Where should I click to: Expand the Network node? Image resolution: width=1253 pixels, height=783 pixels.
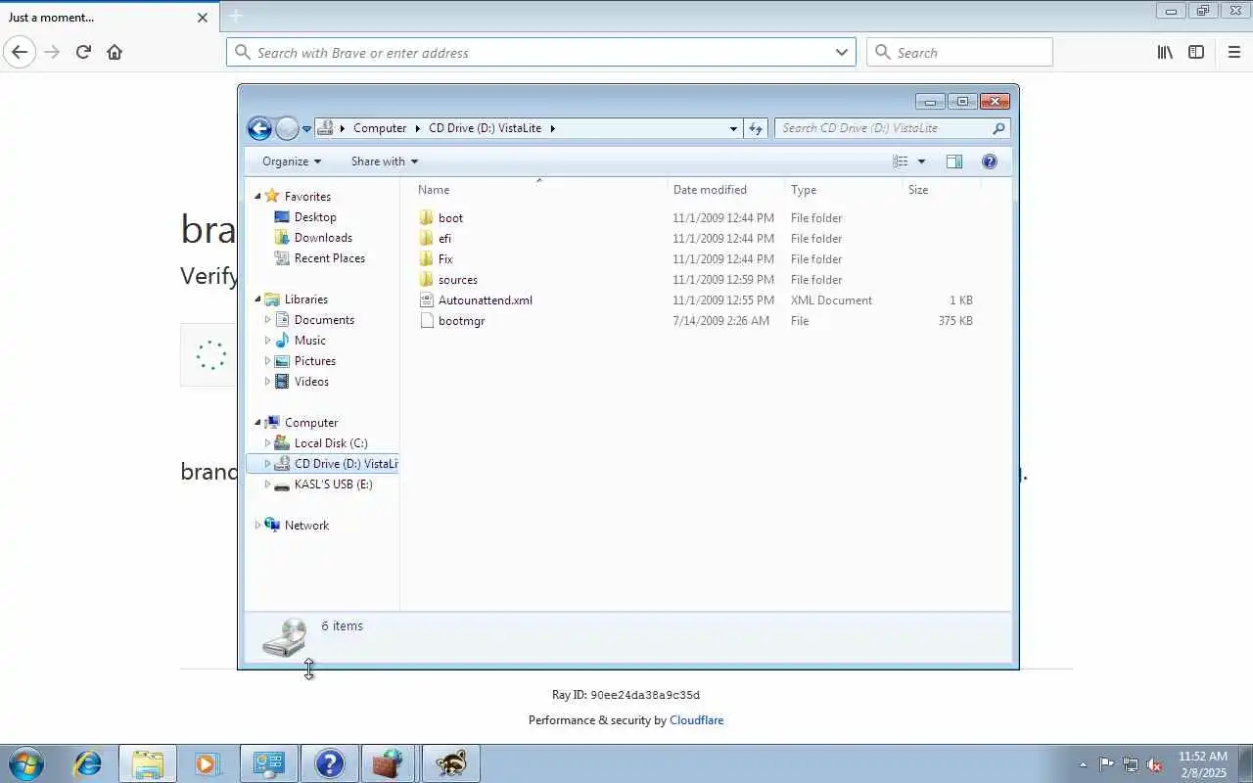click(x=258, y=526)
